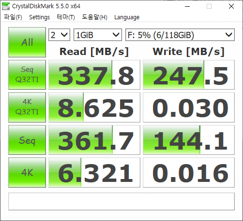
Task: Click the CrystalDiskMark app icon in title bar
Action: pyautogui.click(x=6, y=6)
